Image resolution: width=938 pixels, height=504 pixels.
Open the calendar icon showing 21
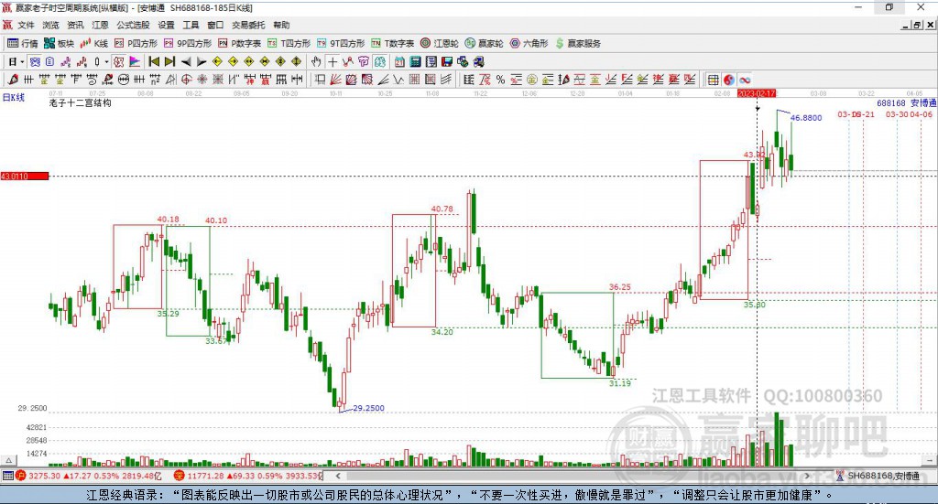pos(399,61)
